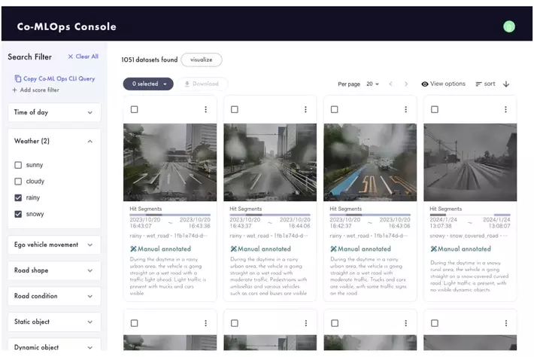Screen dimensions: 534x357
Task: Select the first dataset card checkbox
Action: tap(134, 109)
